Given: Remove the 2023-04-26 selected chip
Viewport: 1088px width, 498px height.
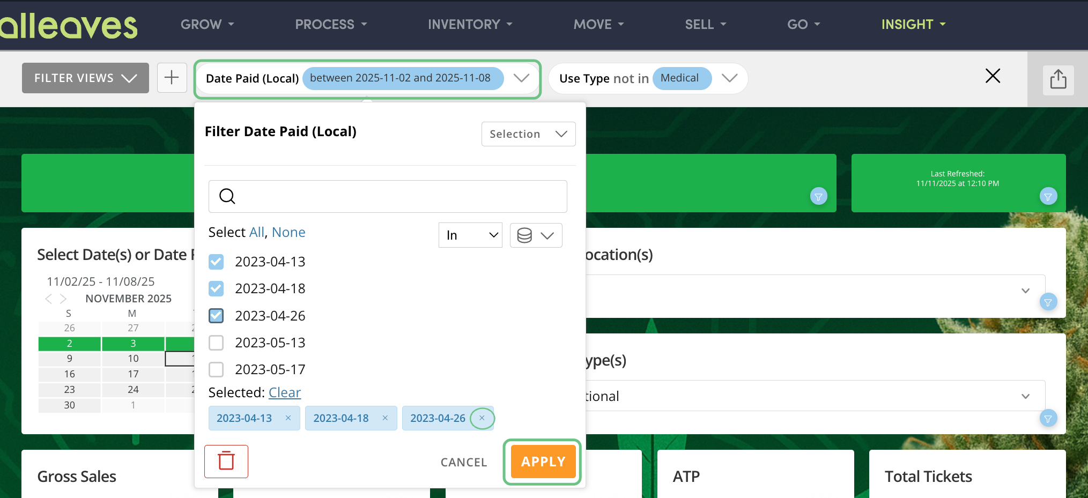Looking at the screenshot, I should click(482, 418).
